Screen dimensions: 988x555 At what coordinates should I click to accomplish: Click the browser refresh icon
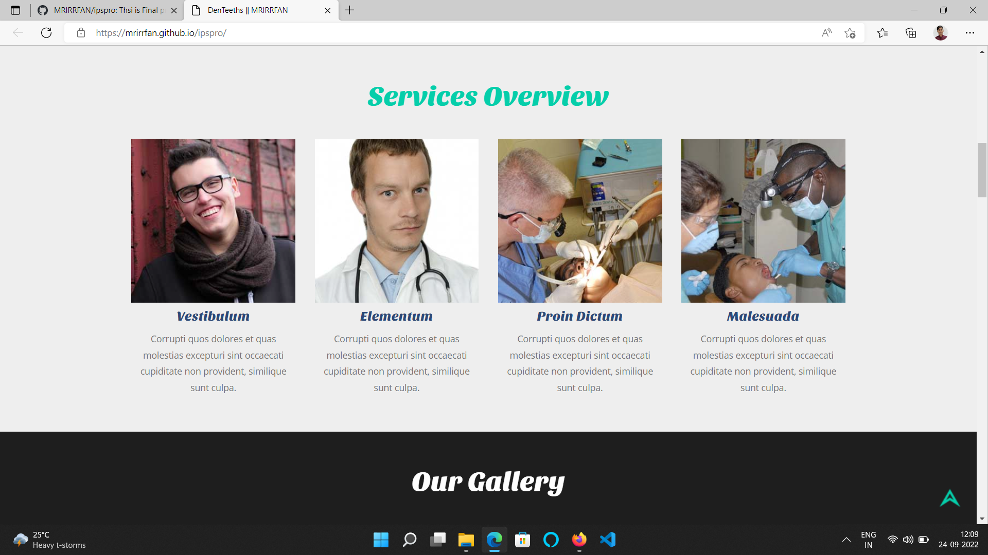(x=46, y=33)
